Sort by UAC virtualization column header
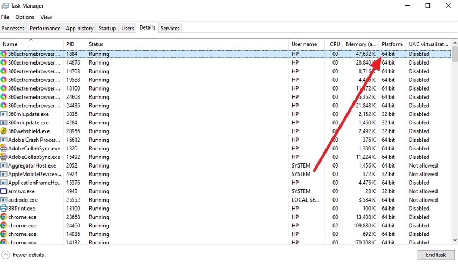Viewport: 458px width, 264px height. [428, 44]
